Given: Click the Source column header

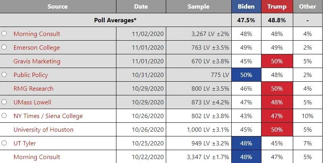Looking at the screenshot, I should tap(58, 7).
